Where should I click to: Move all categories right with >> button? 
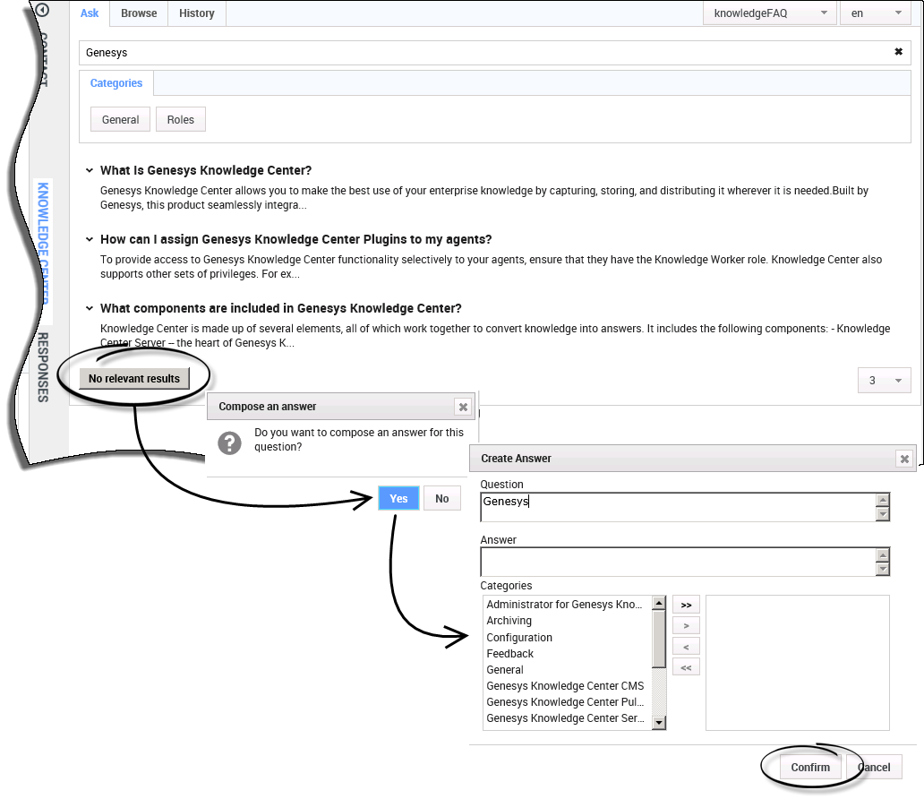point(686,605)
